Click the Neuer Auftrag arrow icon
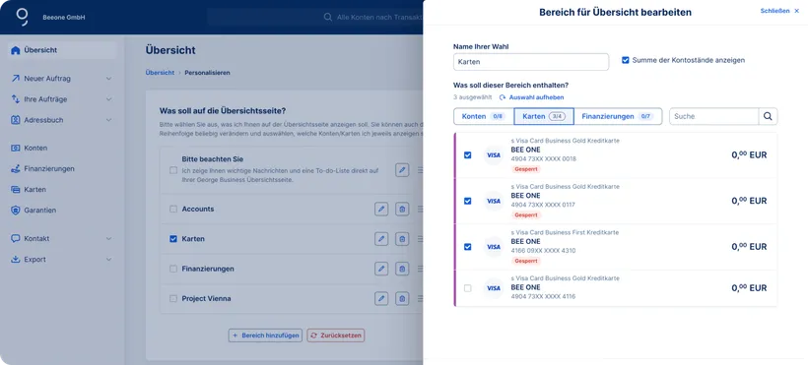 pyautogui.click(x=16, y=79)
